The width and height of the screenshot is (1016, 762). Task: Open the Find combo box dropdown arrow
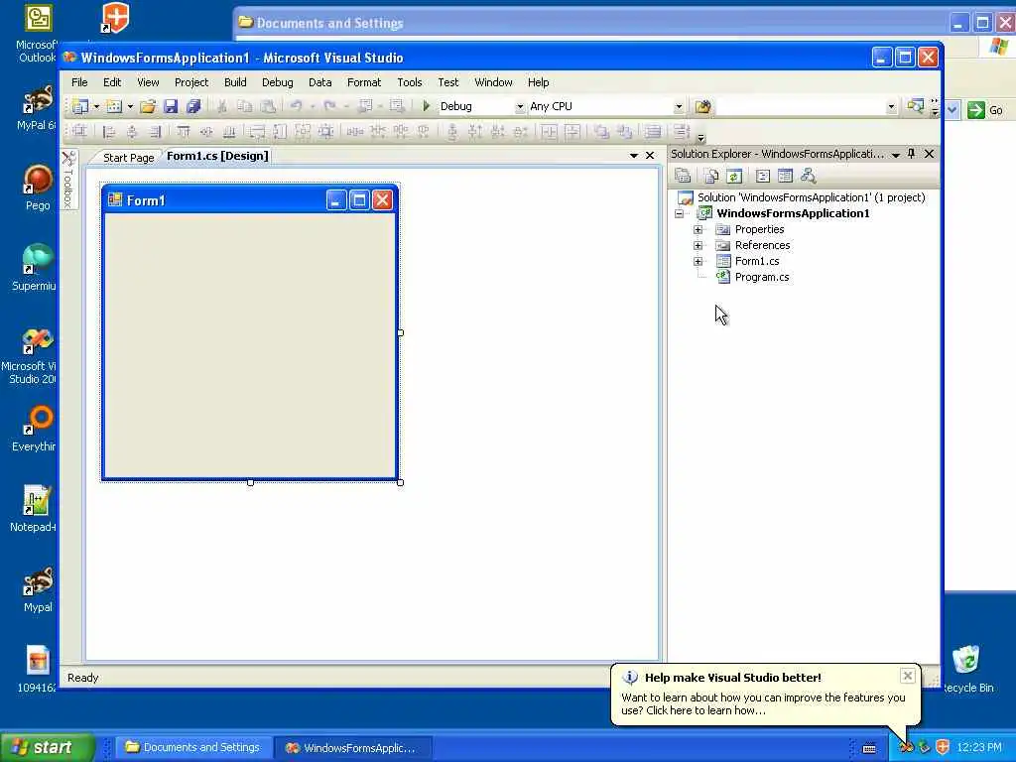coord(892,107)
